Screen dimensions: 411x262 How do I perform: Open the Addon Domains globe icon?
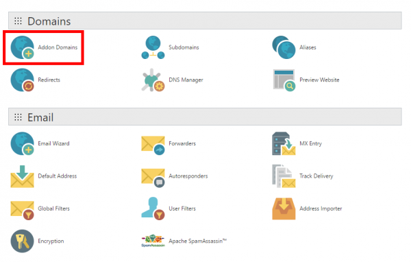click(23, 47)
